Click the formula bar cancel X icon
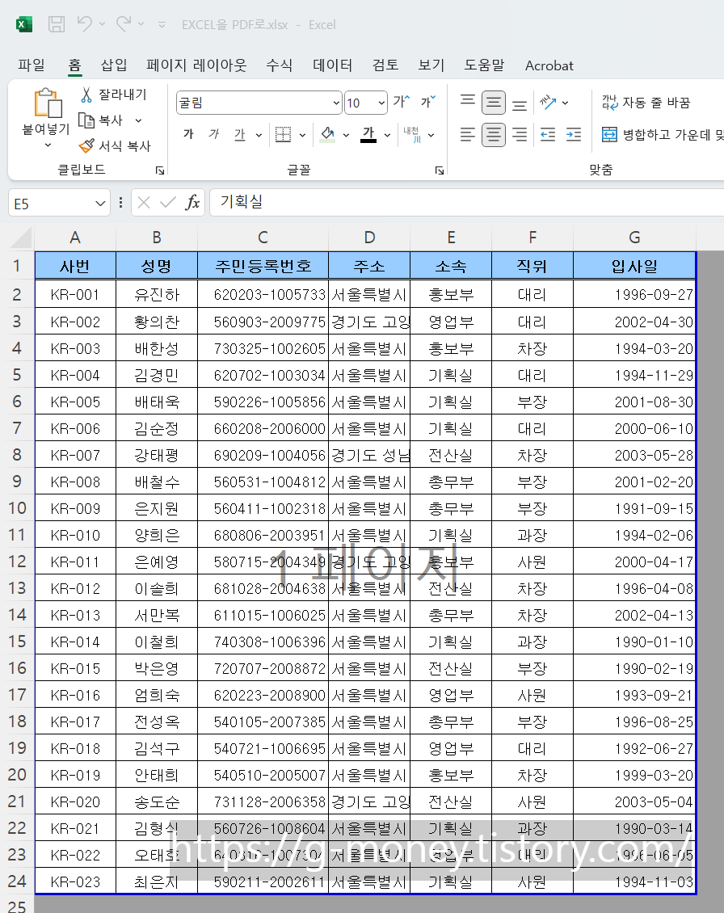724x913 pixels. pyautogui.click(x=144, y=203)
